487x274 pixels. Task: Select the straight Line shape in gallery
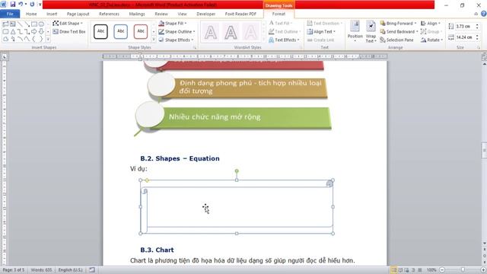click(x=20, y=24)
